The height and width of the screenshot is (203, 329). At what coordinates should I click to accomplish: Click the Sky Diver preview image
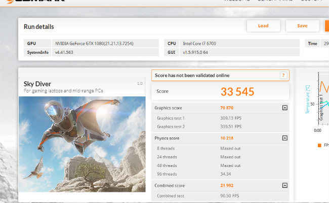82,144
